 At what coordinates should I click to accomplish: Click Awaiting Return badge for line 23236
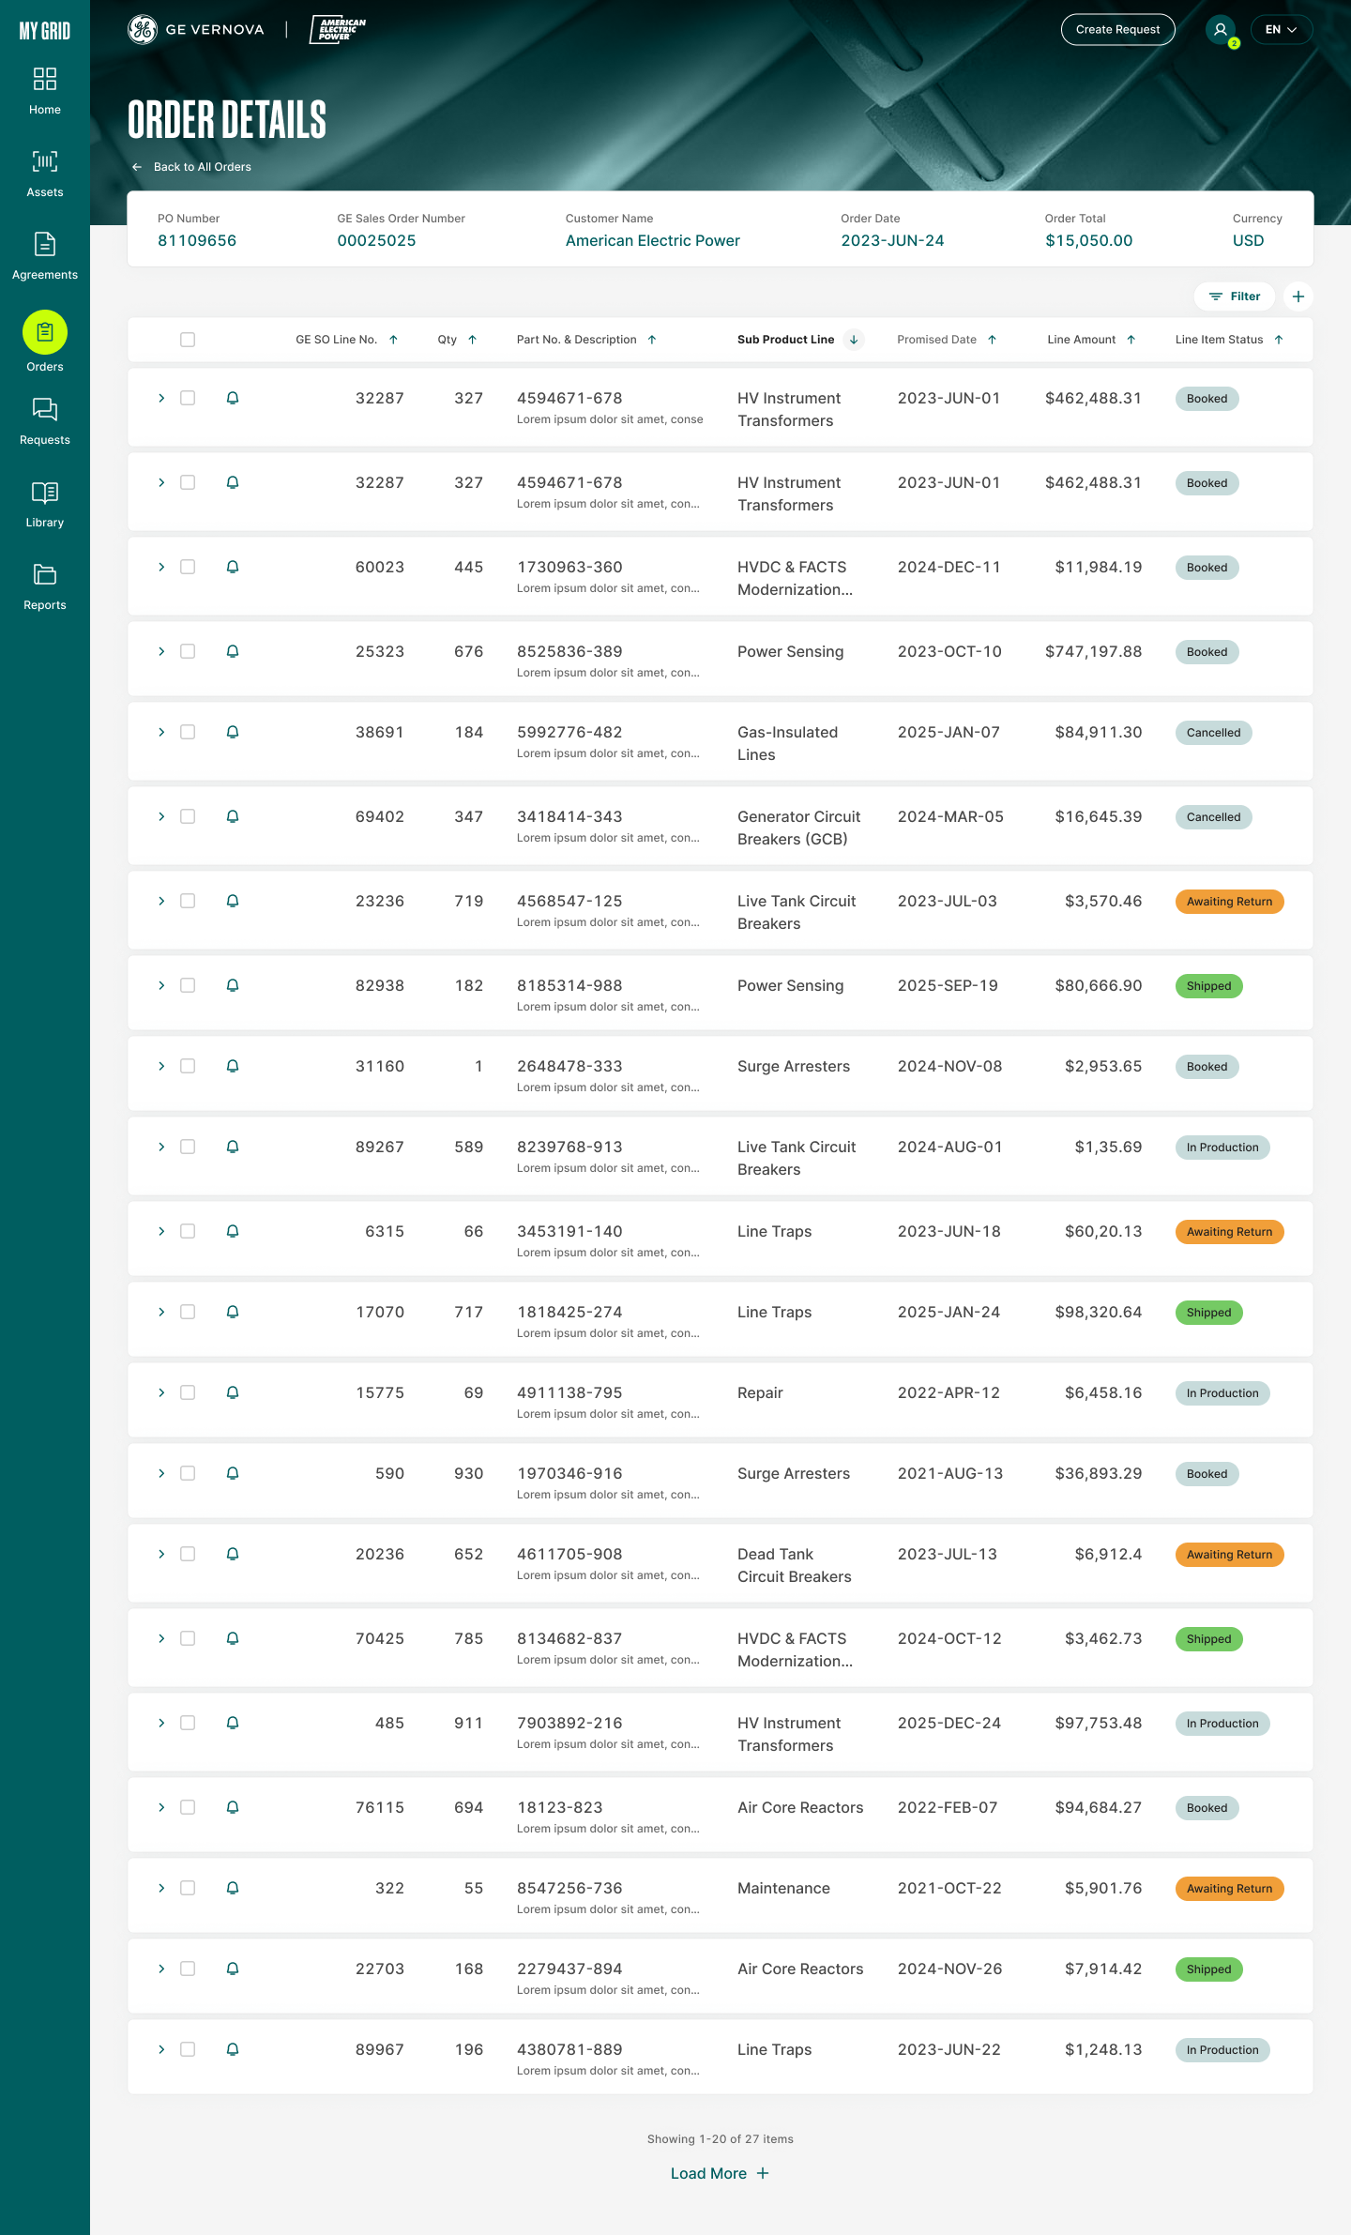[x=1229, y=902]
